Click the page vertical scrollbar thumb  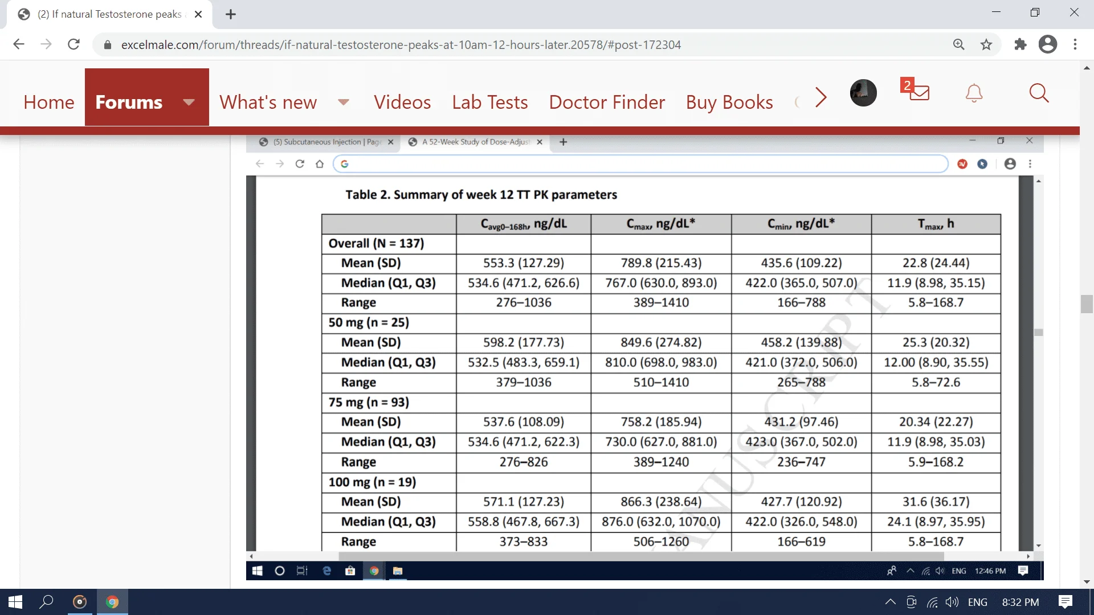(x=1086, y=304)
